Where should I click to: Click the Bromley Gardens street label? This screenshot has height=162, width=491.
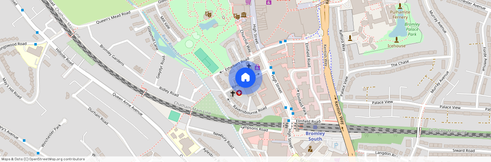(x=112, y=55)
